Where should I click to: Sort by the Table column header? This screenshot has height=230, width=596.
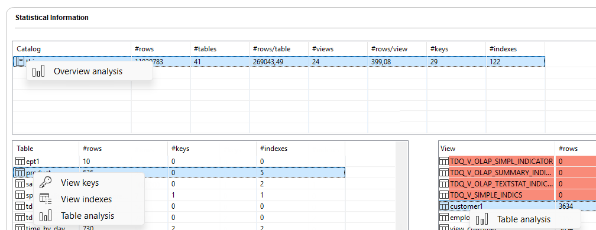pos(46,149)
